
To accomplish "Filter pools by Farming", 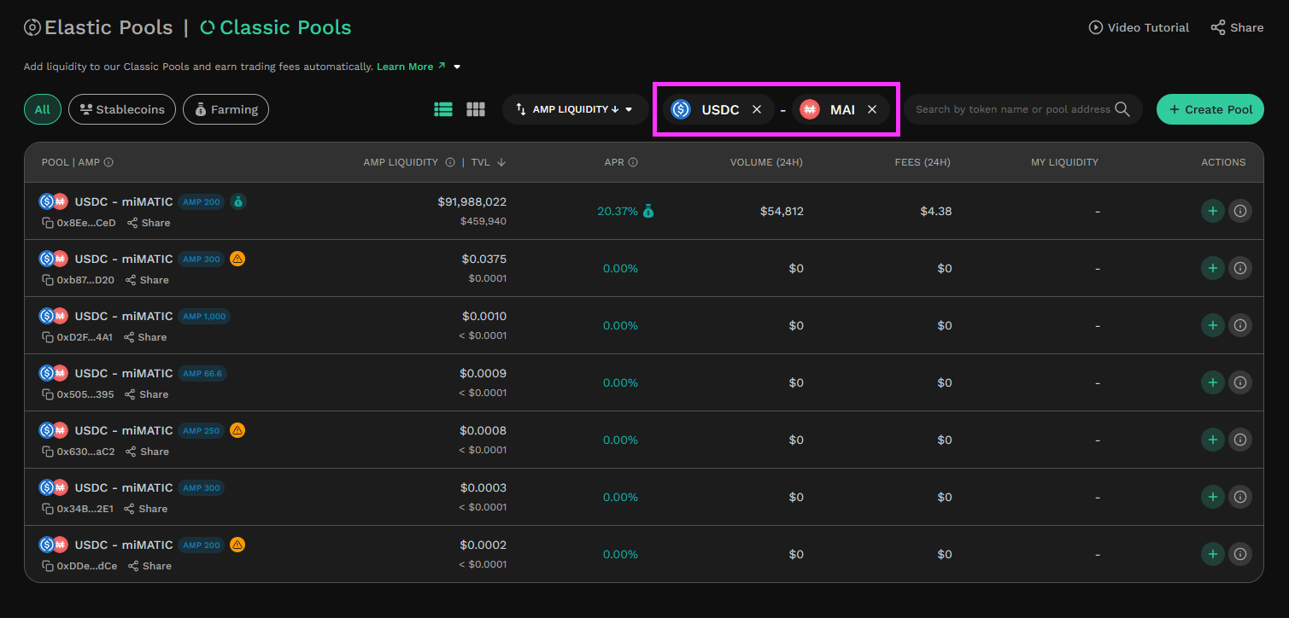I will [226, 109].
